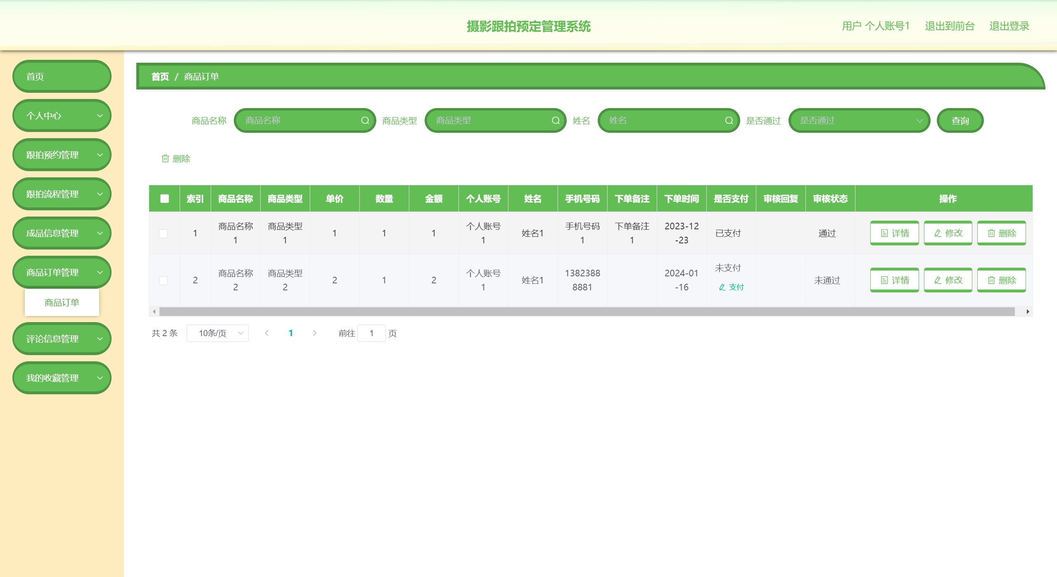
Task: Toggle select-all checkbox in table header
Action: 164,199
